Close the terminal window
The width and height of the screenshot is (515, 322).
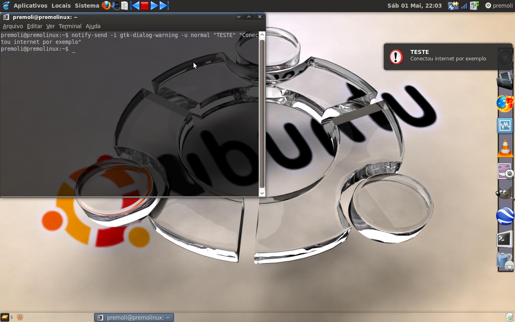(x=260, y=17)
